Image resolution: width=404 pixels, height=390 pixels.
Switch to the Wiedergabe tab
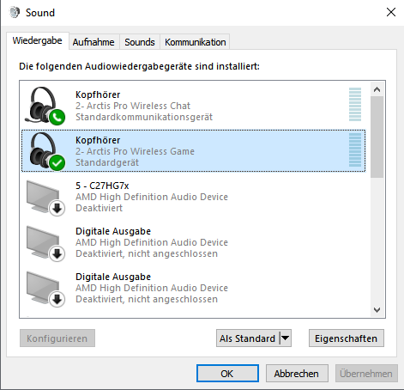point(37,40)
